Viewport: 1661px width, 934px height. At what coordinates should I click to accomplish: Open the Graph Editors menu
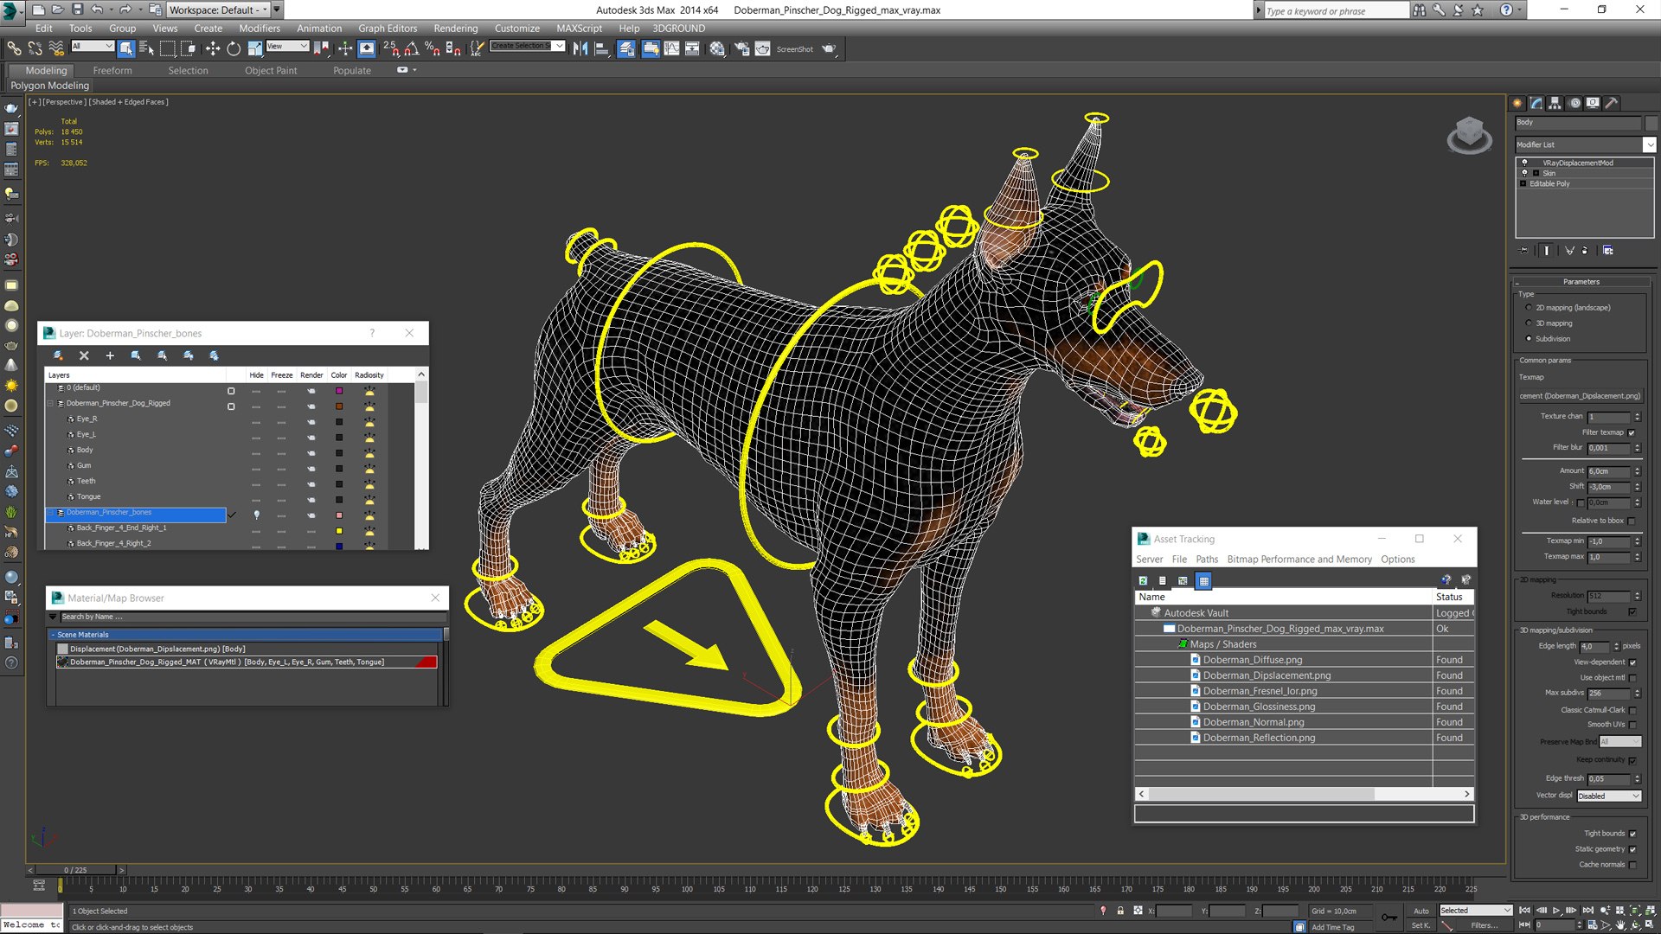[388, 28]
